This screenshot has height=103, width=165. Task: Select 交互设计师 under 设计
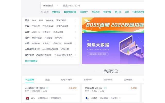58,32
